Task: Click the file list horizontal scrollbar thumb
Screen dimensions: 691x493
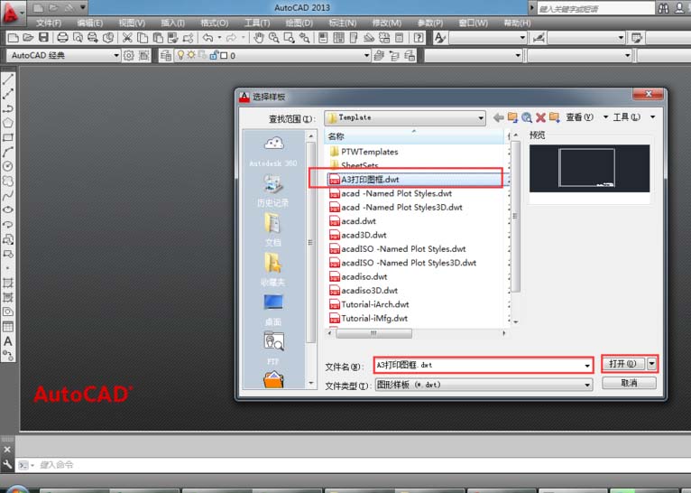Action: 374,333
